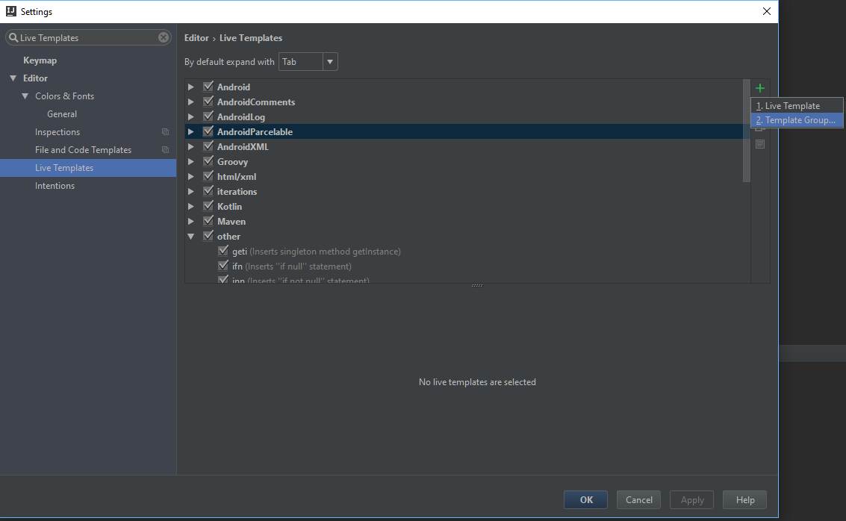
Task: Toggle the Kotlin template group checkbox
Action: pyautogui.click(x=208, y=207)
